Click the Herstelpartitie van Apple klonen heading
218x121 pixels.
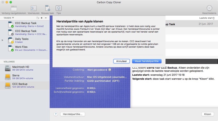coord(80,21)
